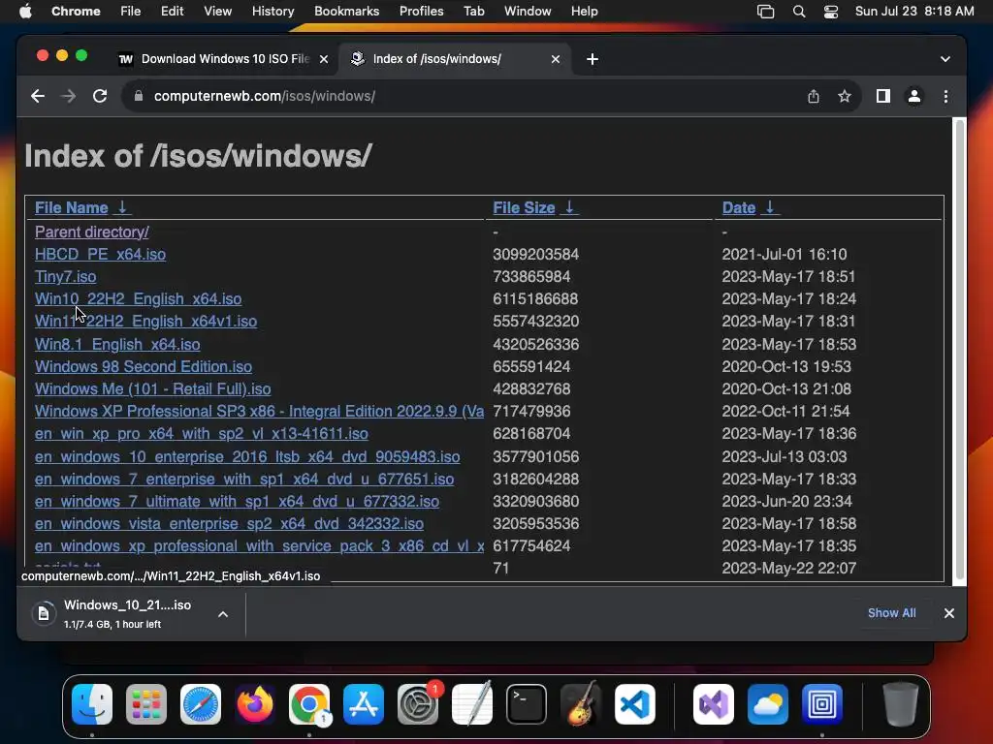Download Windows XP Professional SP3 Integral Edition
993x744 pixels.
[x=259, y=411]
